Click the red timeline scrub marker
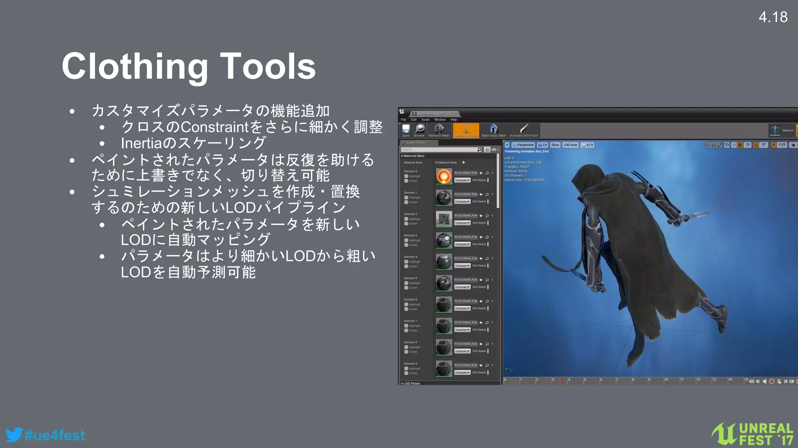 point(560,381)
